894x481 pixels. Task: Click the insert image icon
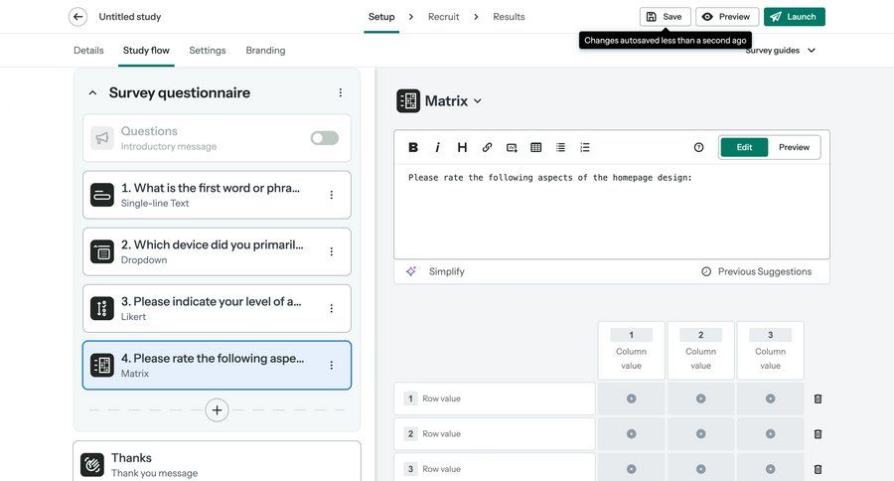[512, 147]
